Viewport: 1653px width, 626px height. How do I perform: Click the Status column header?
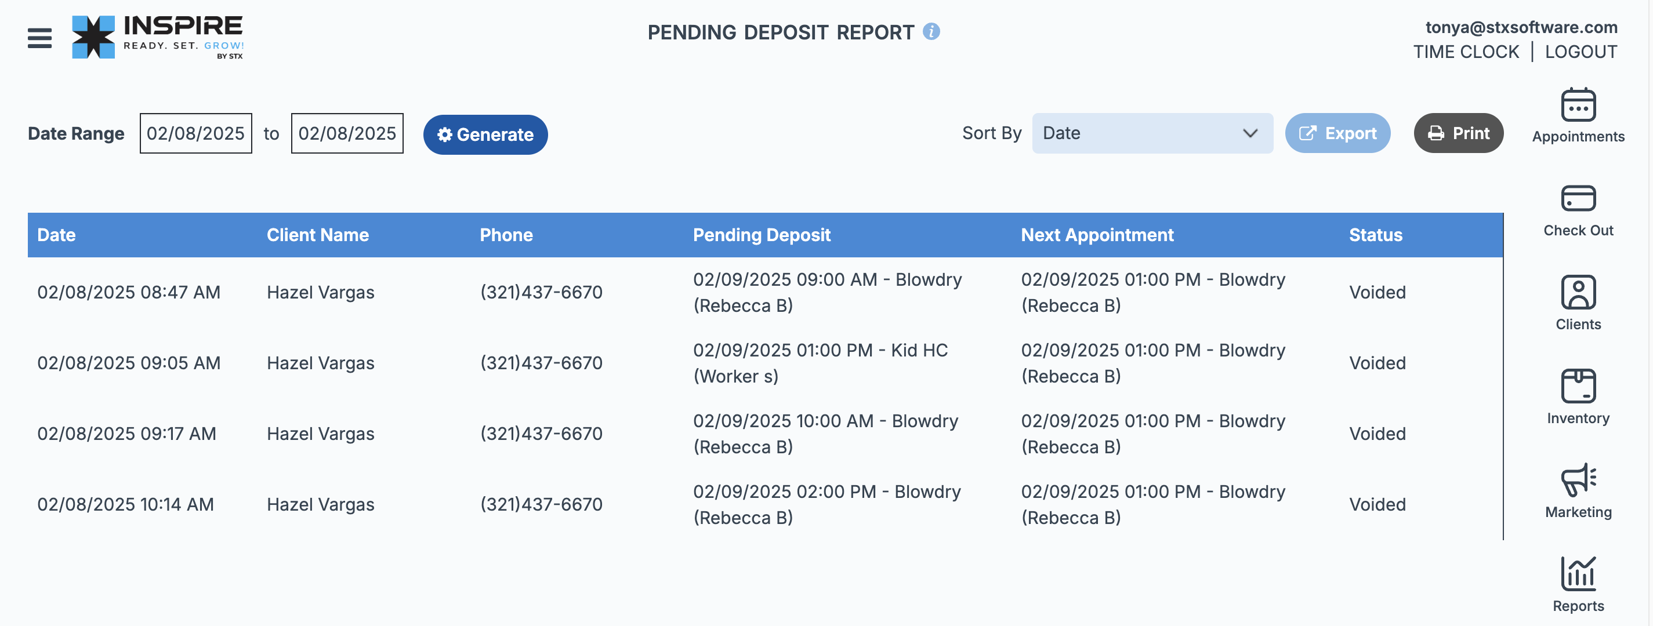pyautogui.click(x=1375, y=235)
